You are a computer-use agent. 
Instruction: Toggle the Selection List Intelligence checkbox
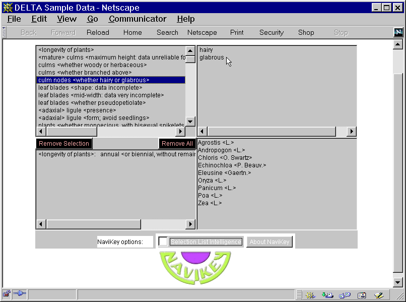(163, 241)
